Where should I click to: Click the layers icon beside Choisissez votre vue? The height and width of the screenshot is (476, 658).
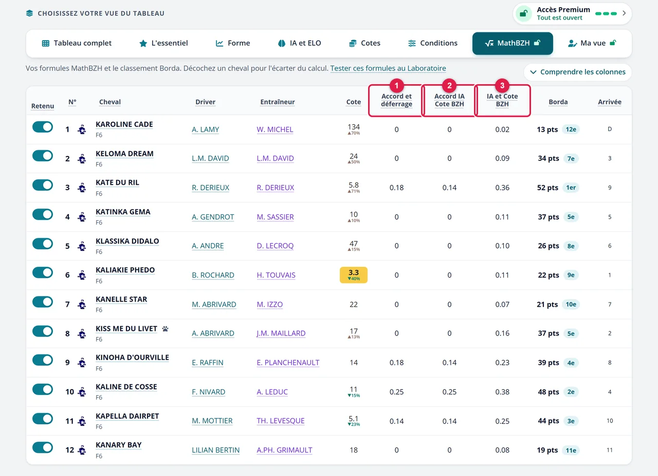pos(29,13)
